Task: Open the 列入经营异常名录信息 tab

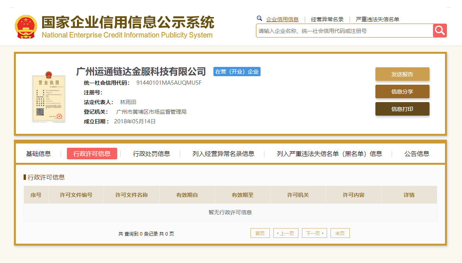Action: pyautogui.click(x=223, y=154)
